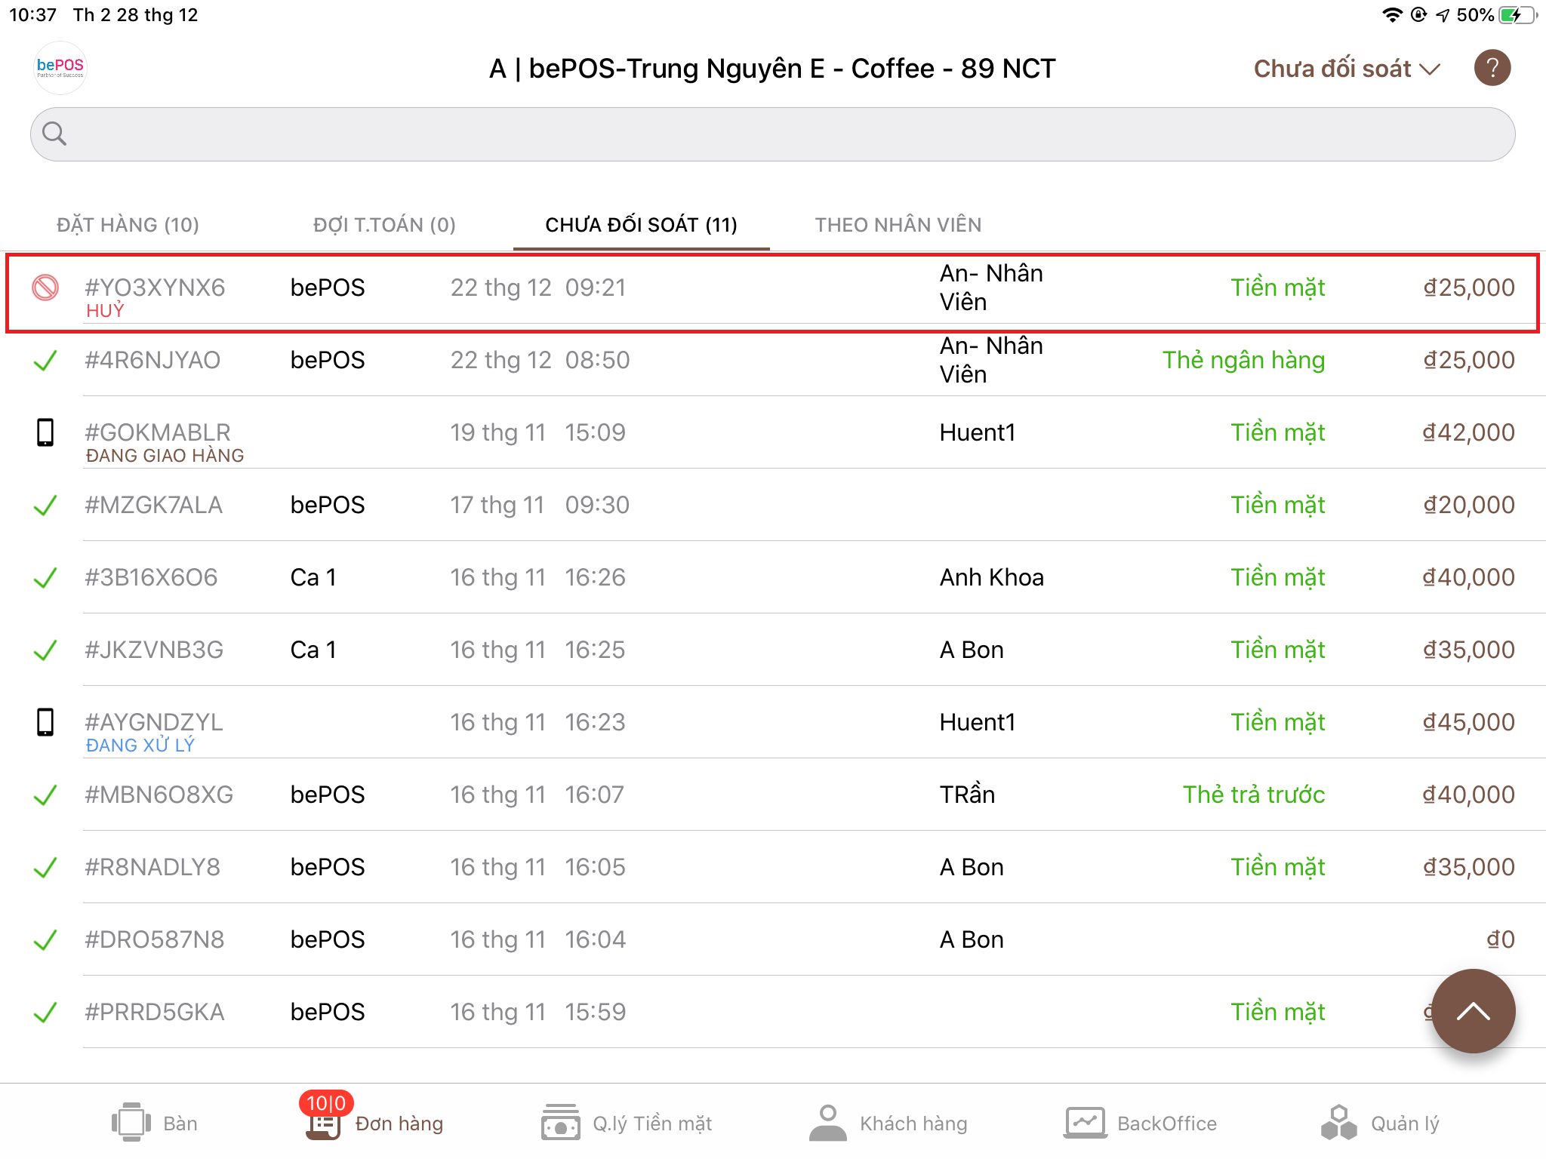Screen dimensions: 1546x1159
Task: Tap the bePOS logo
Action: pos(60,68)
